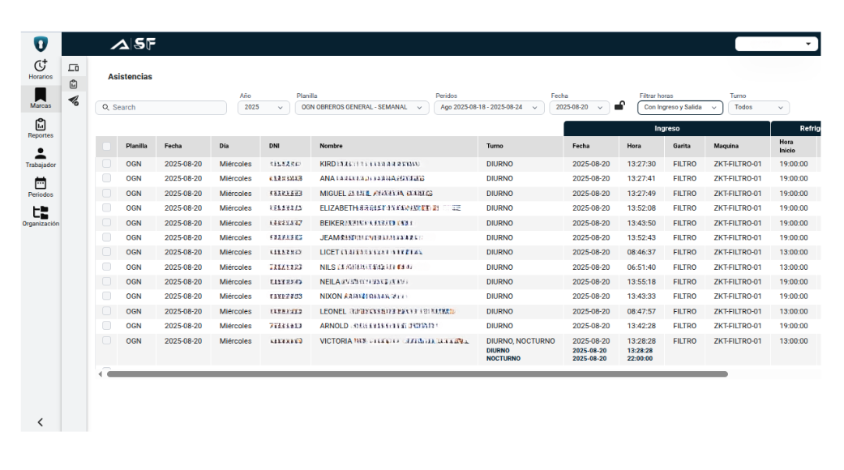Click the time 06:51:40 cell
The height and width of the screenshot is (470, 844).
(641, 267)
